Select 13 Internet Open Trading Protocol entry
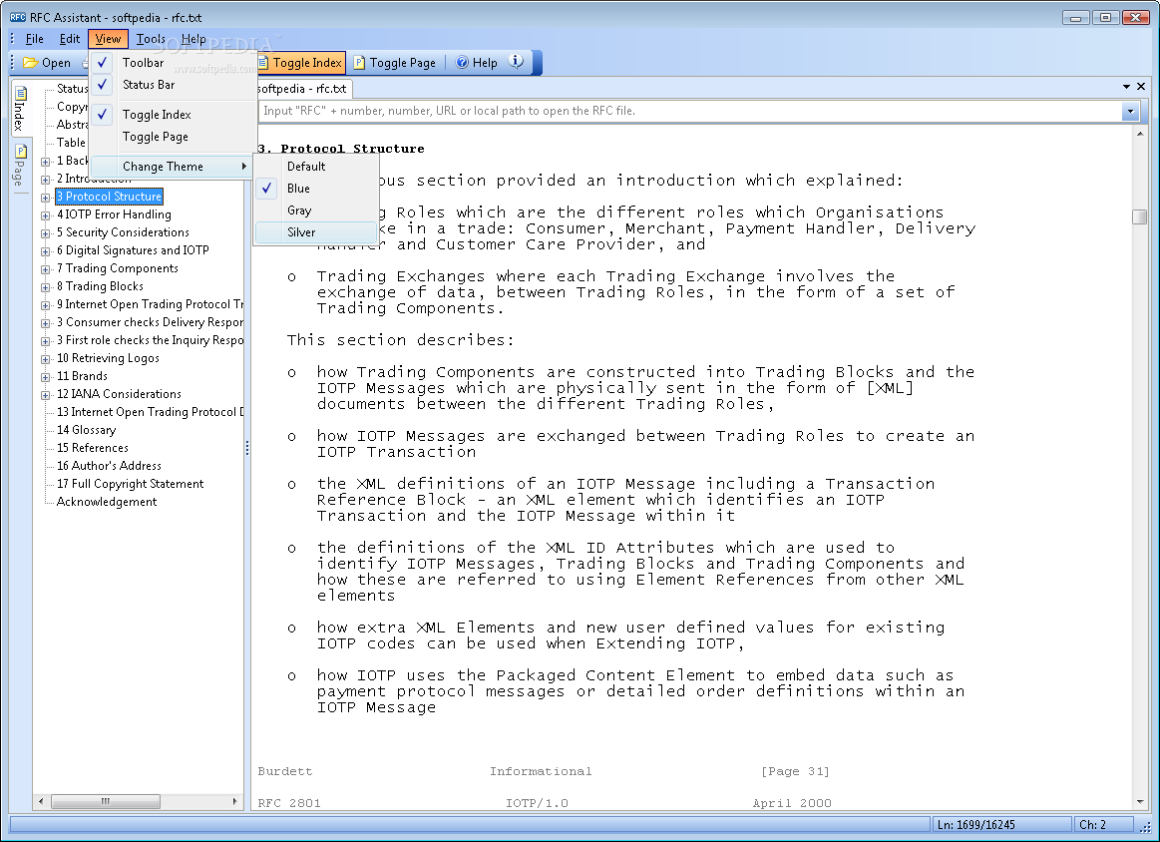Viewport: 1160px width, 842px height. [150, 412]
